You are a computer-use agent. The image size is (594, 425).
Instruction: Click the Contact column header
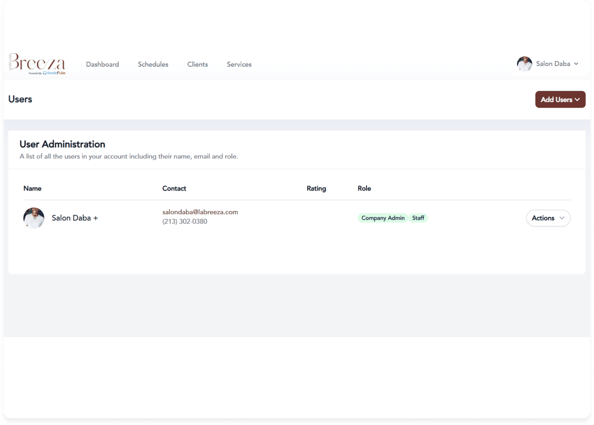[174, 188]
